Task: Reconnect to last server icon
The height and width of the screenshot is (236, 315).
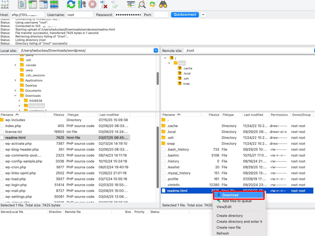Action: [x=114, y=4]
